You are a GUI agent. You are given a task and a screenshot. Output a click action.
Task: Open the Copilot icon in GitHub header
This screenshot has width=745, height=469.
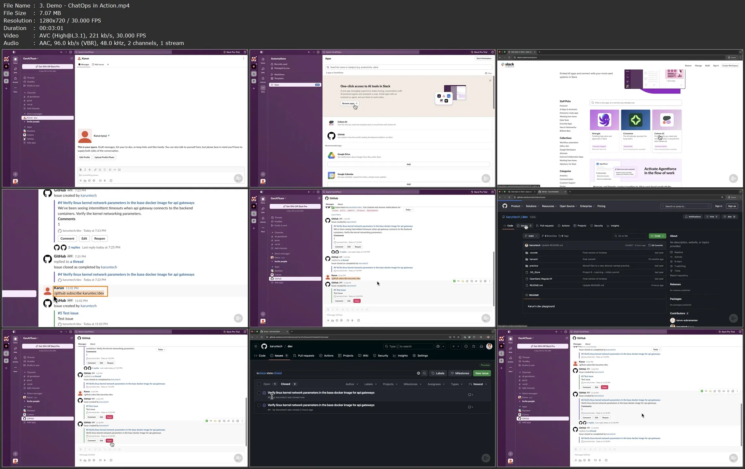point(438,346)
